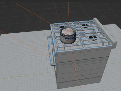Image resolution: width=121 pixels, height=91 pixels.
Task: Click the front-right black burner
Action: 93,38
